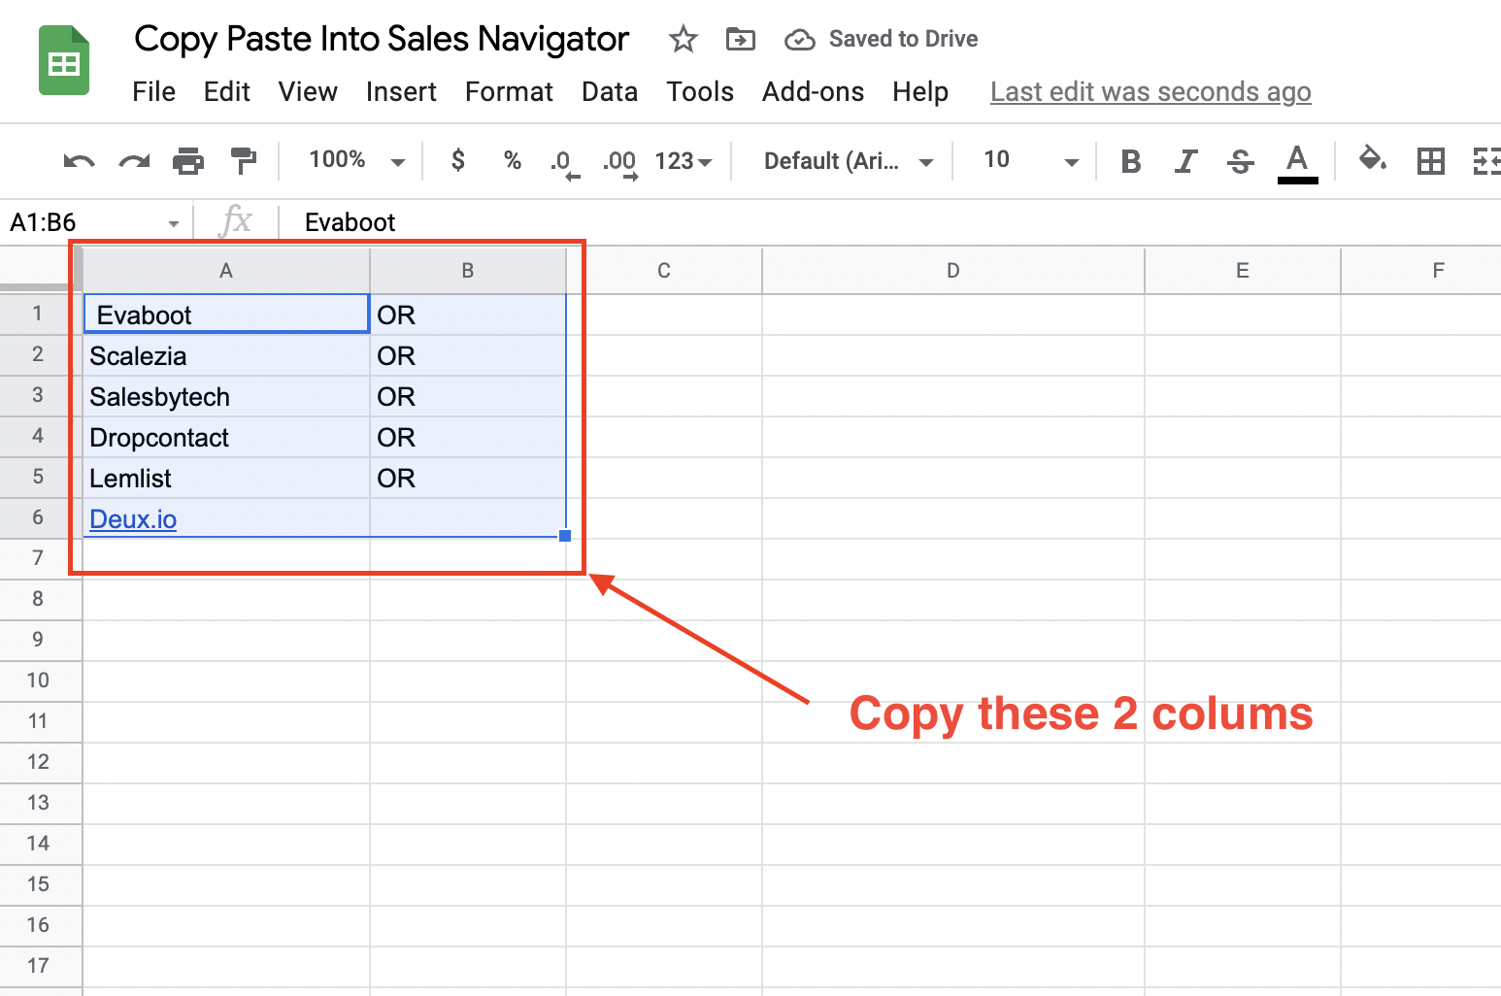Open the Data menu

tap(610, 92)
